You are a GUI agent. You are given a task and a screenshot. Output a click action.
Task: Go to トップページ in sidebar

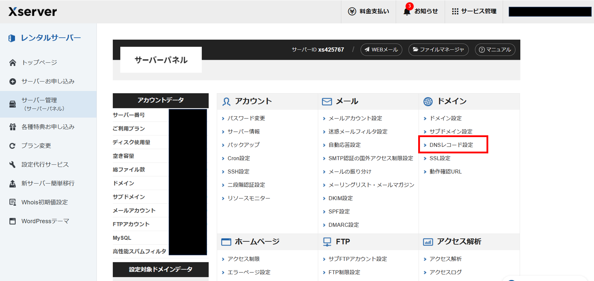click(x=39, y=62)
